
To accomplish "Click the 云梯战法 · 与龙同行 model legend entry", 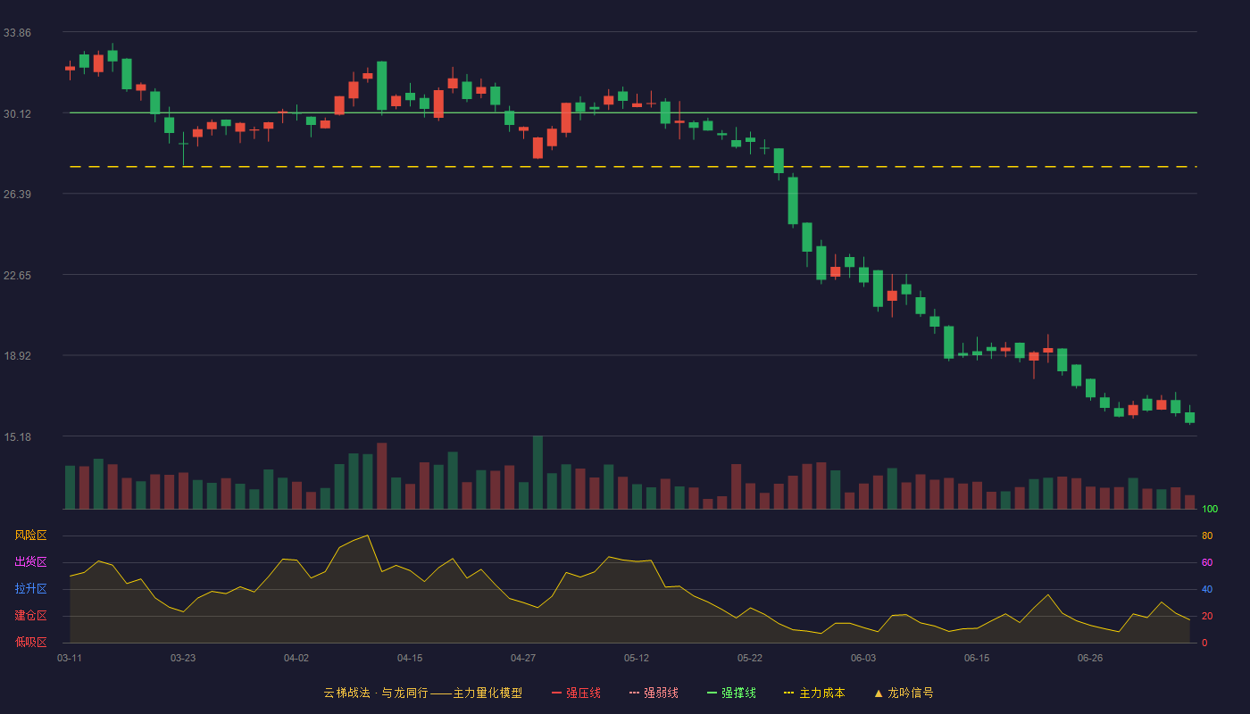I will (x=422, y=693).
